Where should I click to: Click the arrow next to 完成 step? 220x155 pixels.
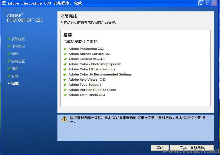click(x=9, y=83)
